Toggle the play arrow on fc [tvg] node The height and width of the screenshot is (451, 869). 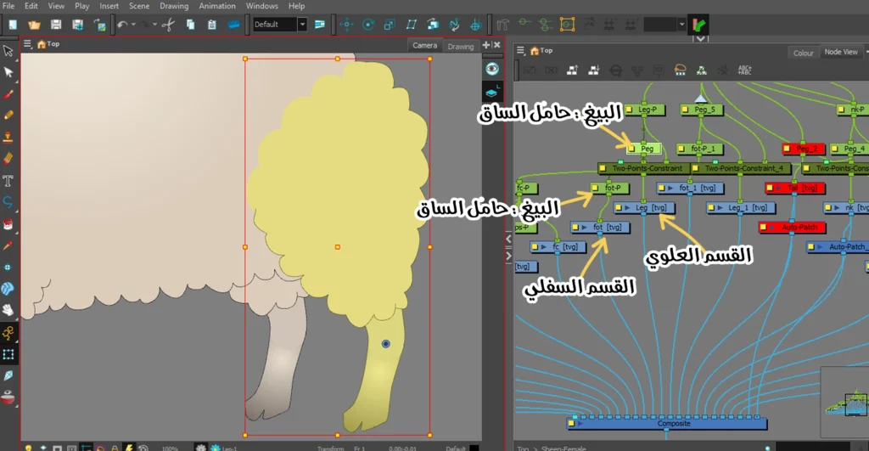pos(544,247)
